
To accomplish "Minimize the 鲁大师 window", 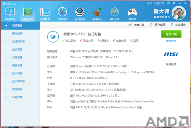I will 179,3.
